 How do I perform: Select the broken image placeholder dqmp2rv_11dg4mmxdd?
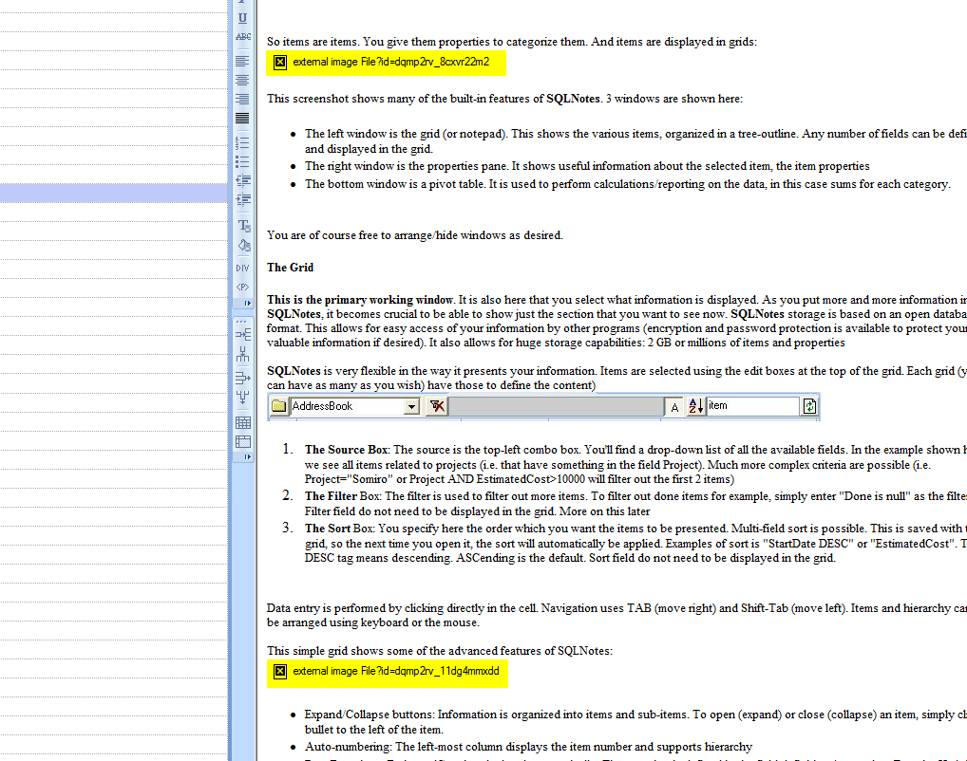tap(388, 672)
